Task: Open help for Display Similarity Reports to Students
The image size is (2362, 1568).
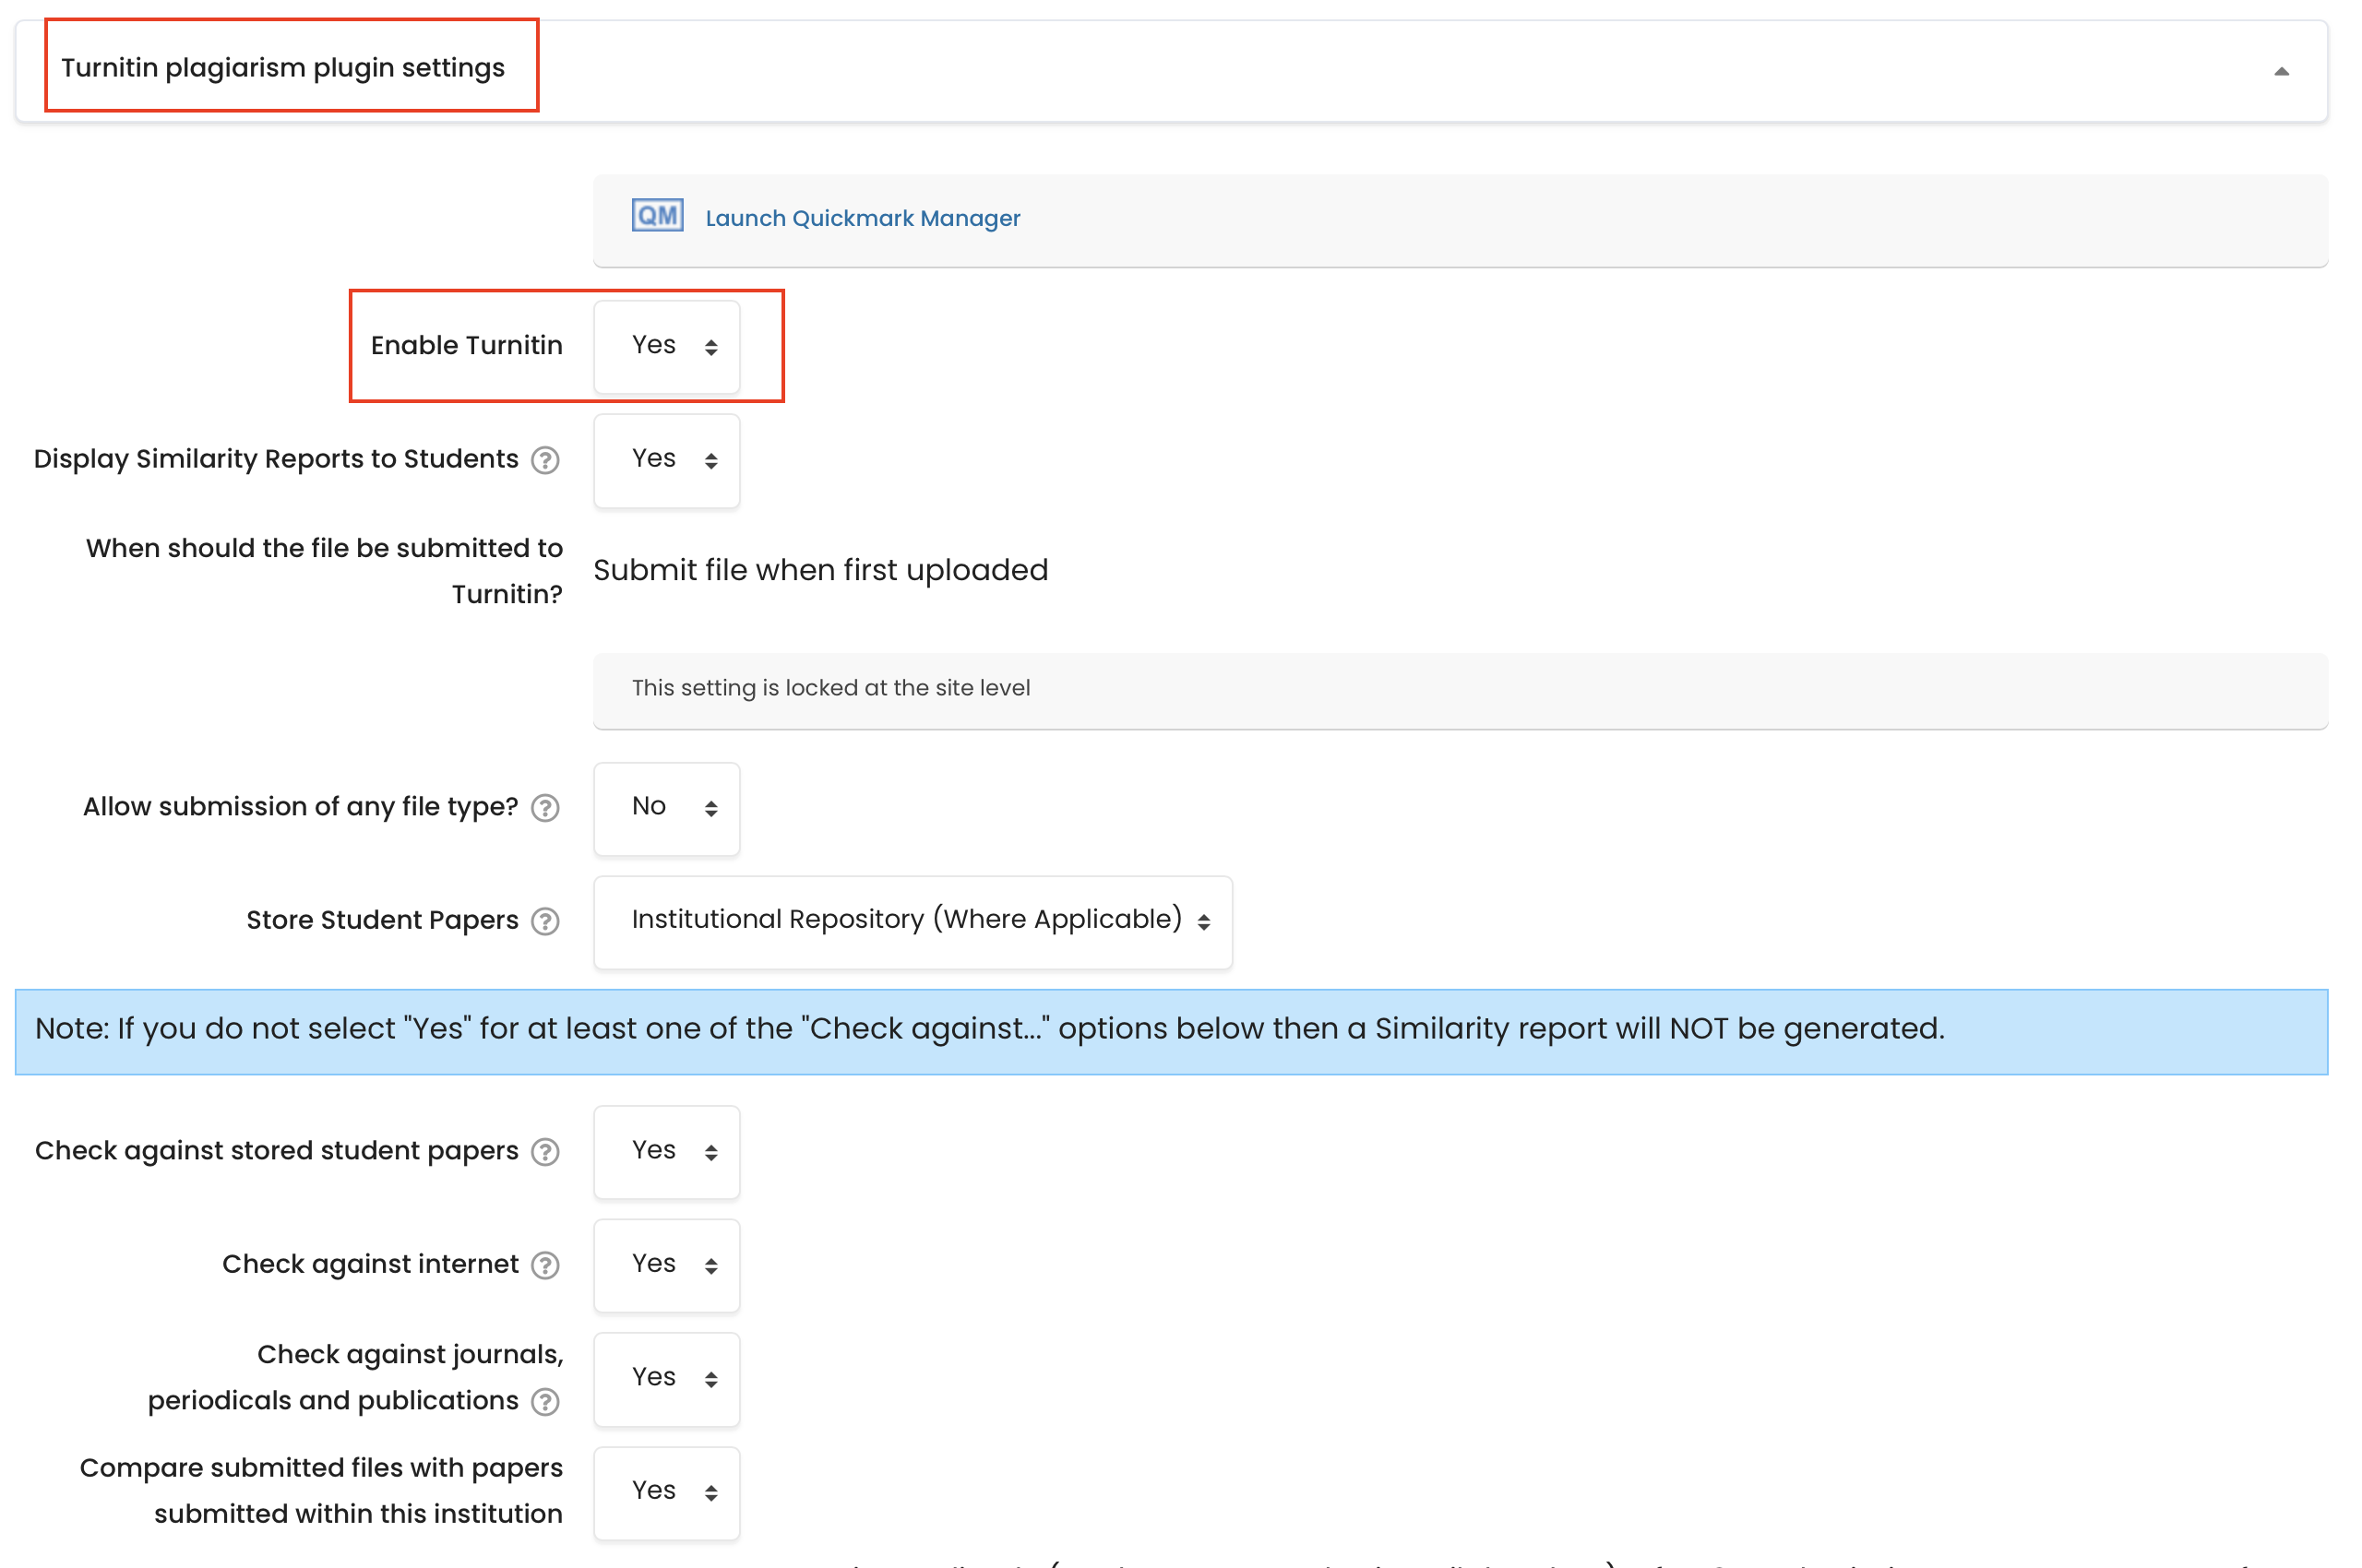Action: click(544, 461)
